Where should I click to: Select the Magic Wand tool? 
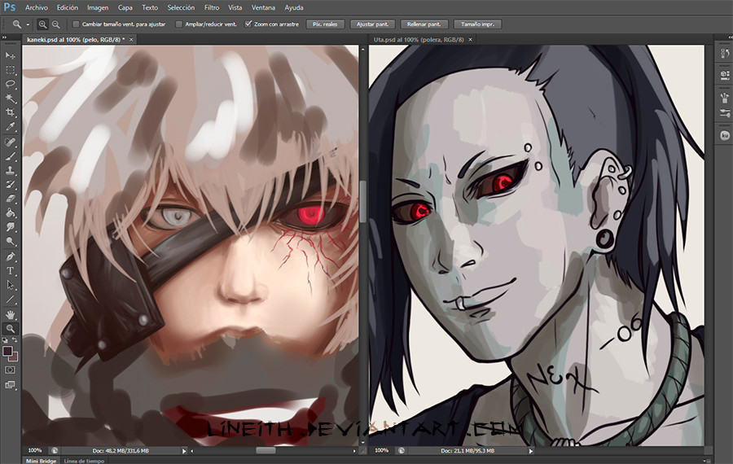(11, 98)
